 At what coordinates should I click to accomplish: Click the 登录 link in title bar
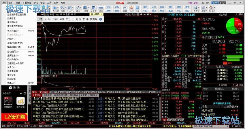(196, 3)
